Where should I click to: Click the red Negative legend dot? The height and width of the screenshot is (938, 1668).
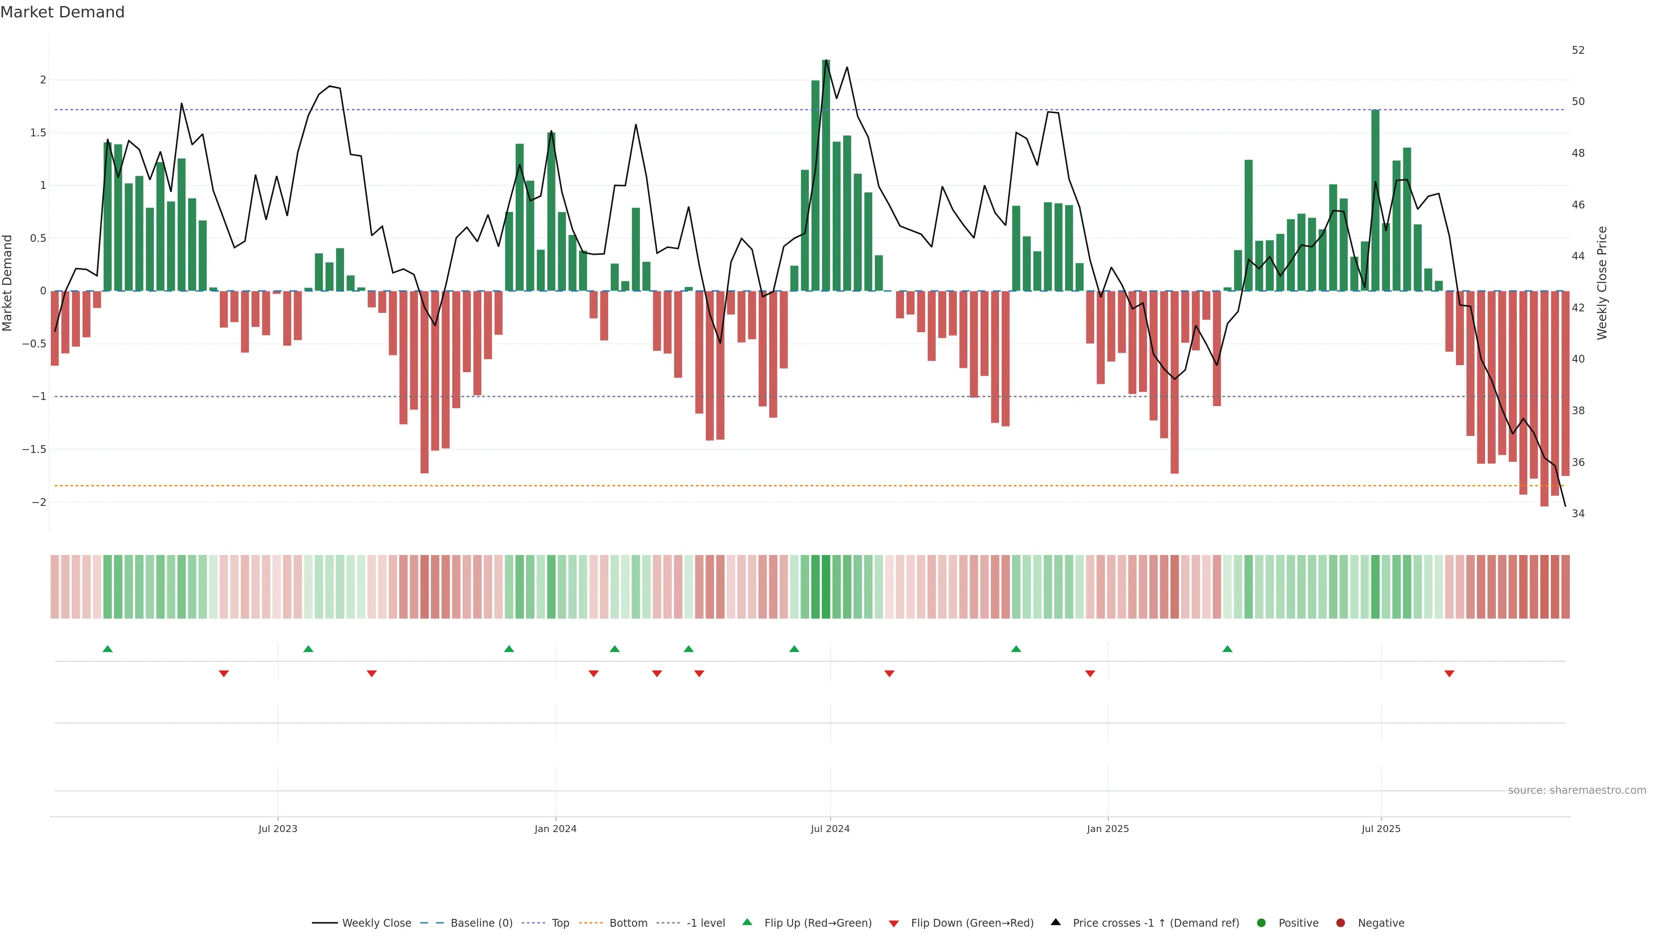[x=1340, y=922]
